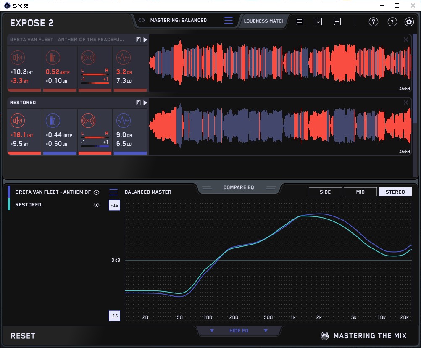Click the Reset button
Image resolution: width=421 pixels, height=348 pixels.
tap(23, 336)
